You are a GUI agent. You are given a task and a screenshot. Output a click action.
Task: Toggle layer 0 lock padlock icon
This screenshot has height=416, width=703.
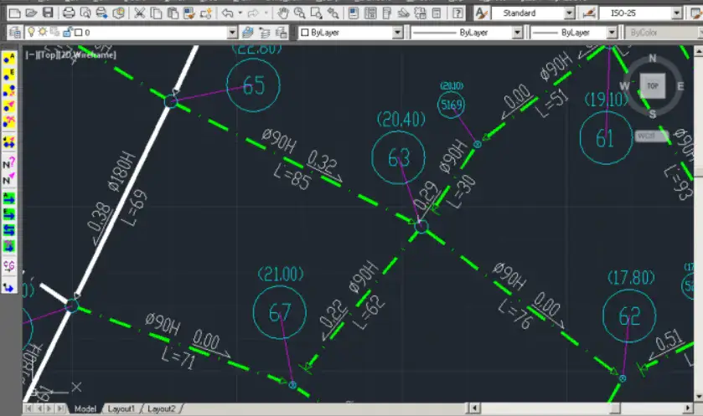pyautogui.click(x=67, y=33)
